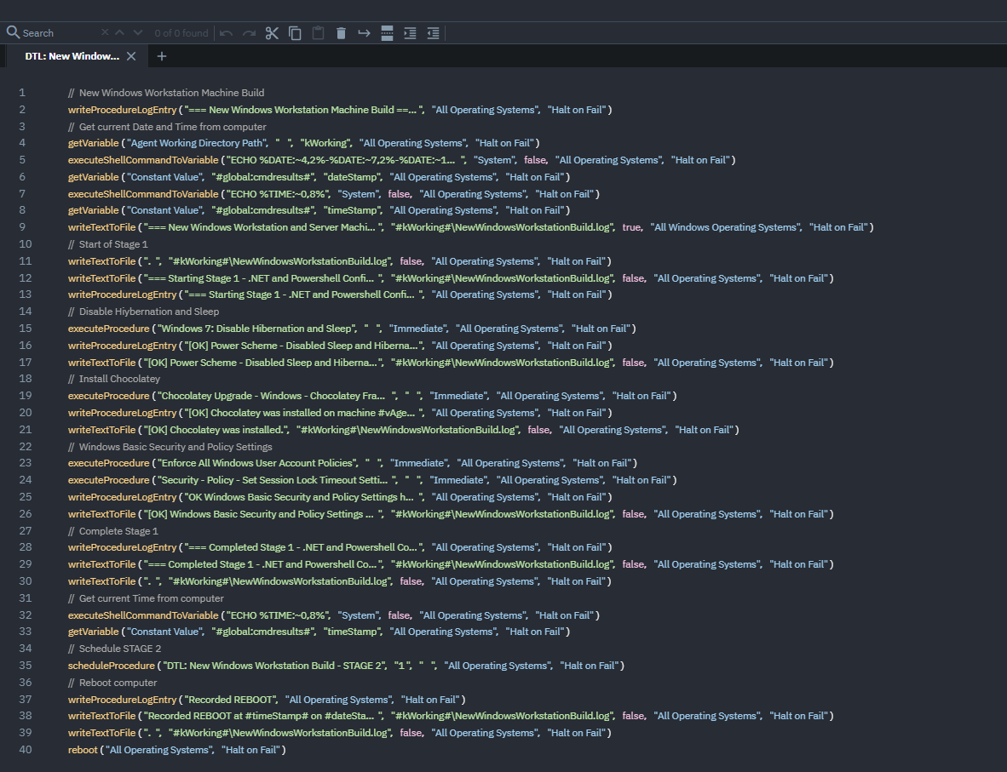Select the scheduleProcedure step on line 35

point(111,666)
